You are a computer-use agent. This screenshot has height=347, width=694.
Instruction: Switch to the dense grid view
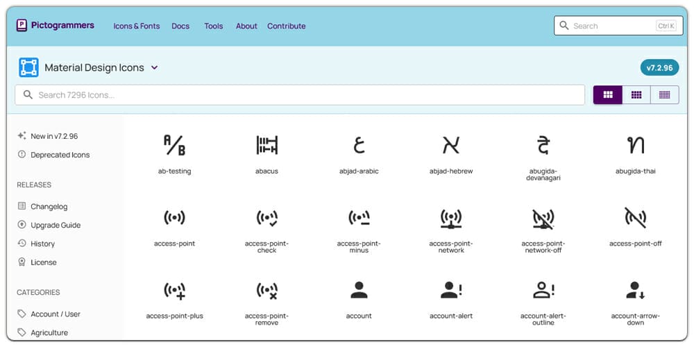point(664,94)
